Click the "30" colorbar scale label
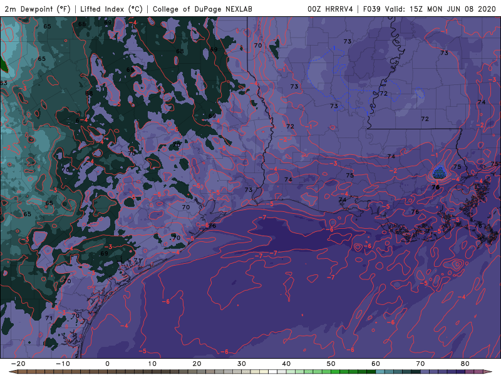 click(242, 364)
